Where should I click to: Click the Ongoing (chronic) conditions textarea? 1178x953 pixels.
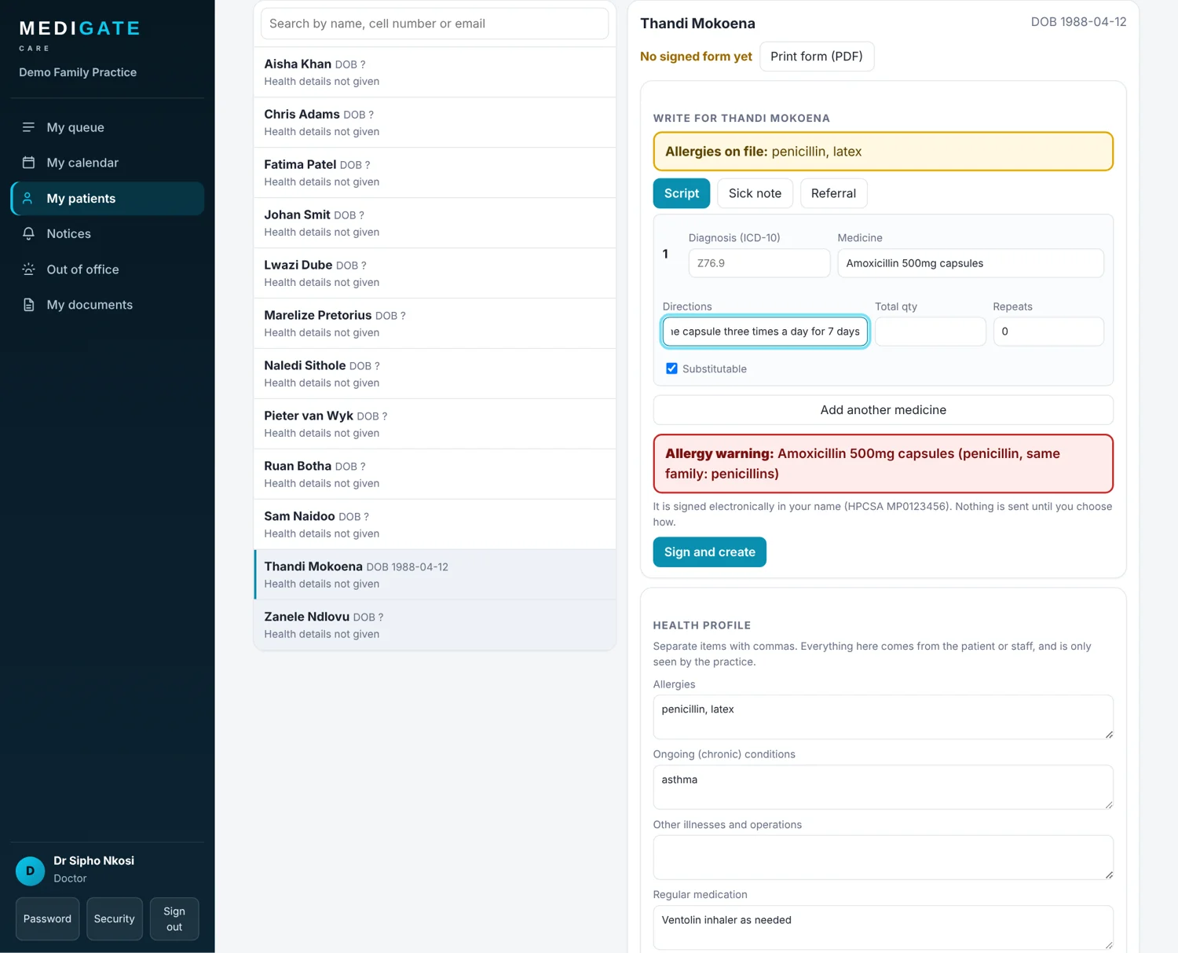tap(883, 787)
